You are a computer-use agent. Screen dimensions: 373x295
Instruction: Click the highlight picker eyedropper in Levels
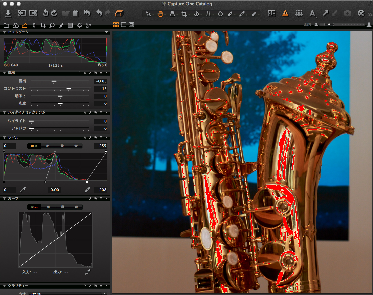click(x=87, y=190)
